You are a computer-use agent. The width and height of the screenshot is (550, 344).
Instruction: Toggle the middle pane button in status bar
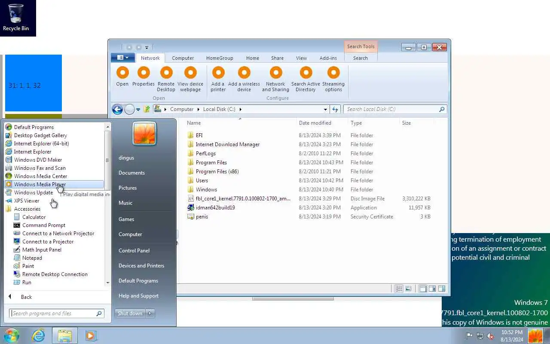[x=432, y=289]
